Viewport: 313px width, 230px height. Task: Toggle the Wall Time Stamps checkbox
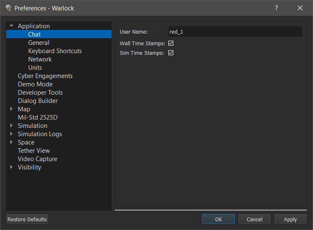pyautogui.click(x=171, y=43)
